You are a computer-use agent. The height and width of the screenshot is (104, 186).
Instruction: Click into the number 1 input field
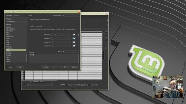pyautogui.click(x=63, y=35)
